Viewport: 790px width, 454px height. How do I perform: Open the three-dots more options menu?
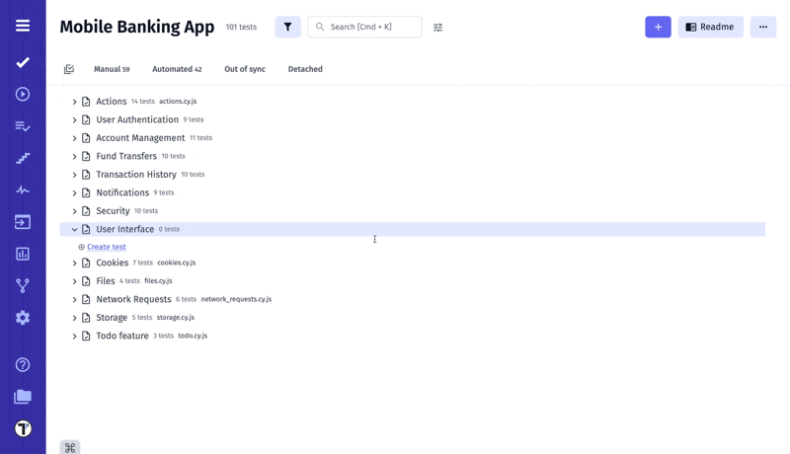click(762, 27)
